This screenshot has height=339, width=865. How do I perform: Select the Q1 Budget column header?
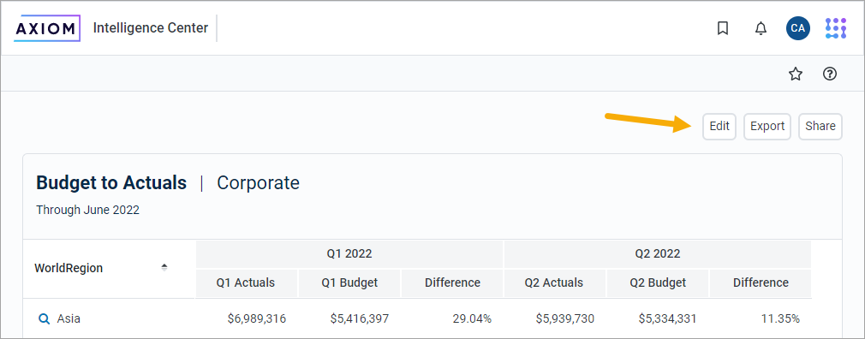click(x=349, y=283)
